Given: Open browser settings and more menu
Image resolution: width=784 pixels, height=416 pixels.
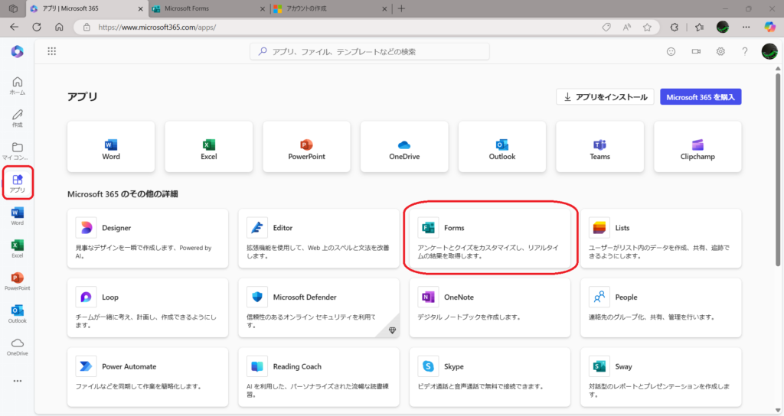Looking at the screenshot, I should 746,28.
